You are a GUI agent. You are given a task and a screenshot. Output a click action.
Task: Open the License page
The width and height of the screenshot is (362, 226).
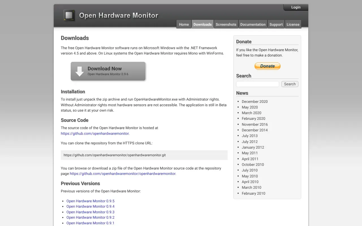[293, 24]
